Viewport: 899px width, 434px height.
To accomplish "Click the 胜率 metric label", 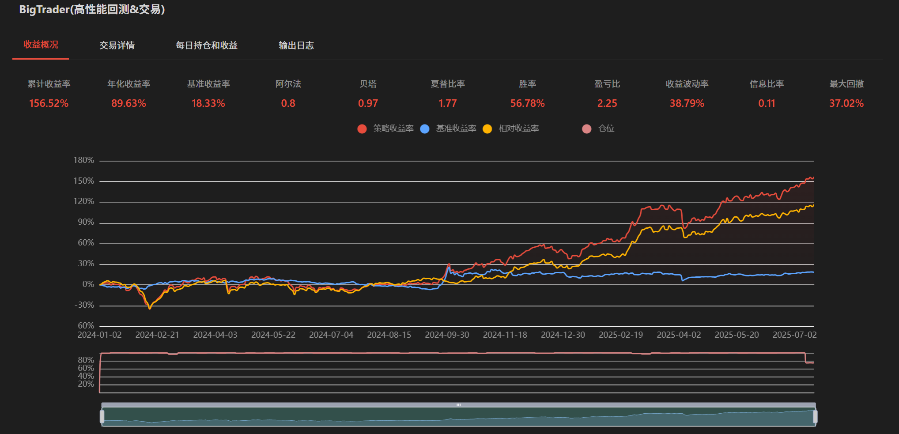I will coord(527,84).
